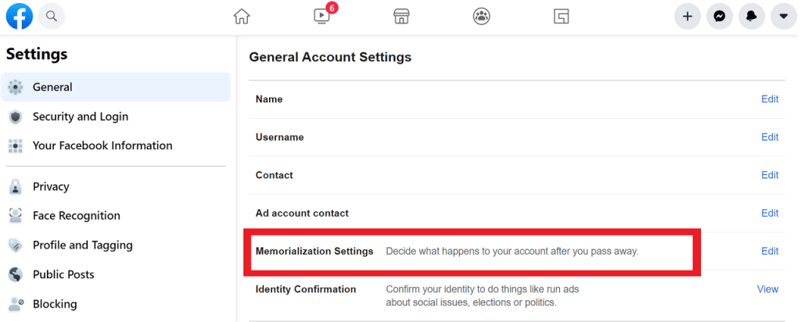Edit the Name setting

click(770, 99)
